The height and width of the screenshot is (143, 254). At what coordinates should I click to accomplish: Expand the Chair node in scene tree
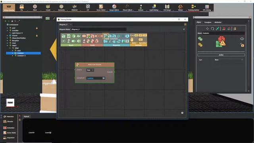pyautogui.click(x=7, y=43)
